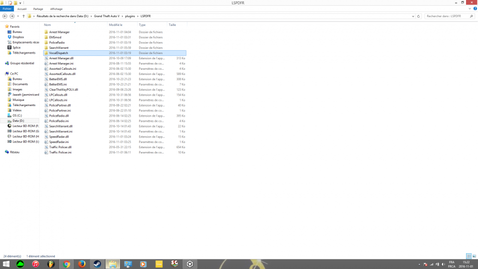This screenshot has width=478, height=269.
Task: Open Steam from the taskbar
Action: click(97, 264)
